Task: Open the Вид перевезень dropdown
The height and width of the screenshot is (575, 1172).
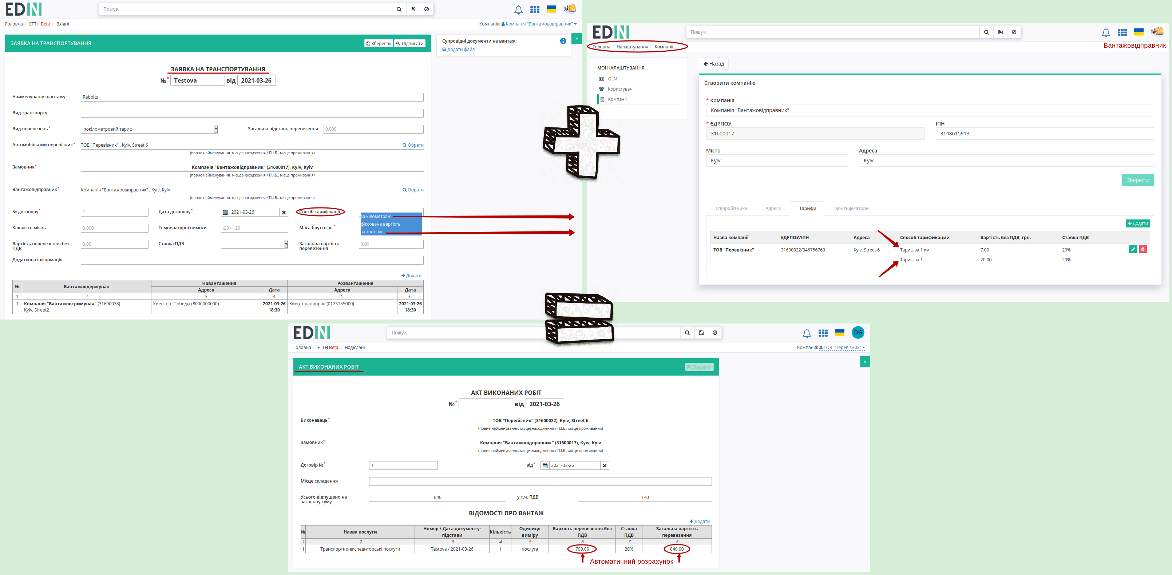Action: click(x=149, y=129)
